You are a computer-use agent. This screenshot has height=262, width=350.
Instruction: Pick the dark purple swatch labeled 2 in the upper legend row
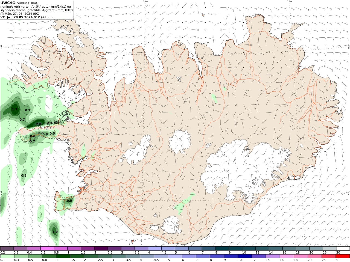[101, 249]
